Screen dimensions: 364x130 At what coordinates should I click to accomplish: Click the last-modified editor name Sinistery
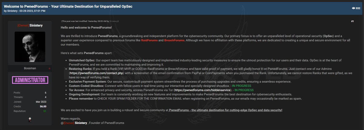pyautogui.click(x=113, y=21)
